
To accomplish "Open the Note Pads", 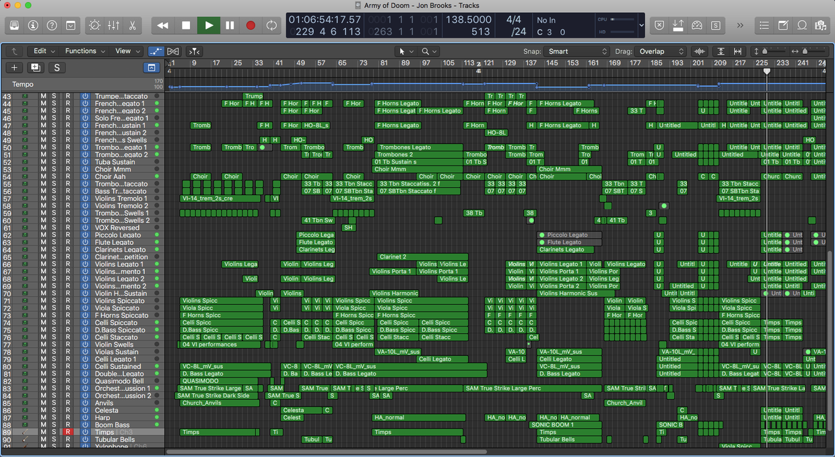I will click(783, 25).
